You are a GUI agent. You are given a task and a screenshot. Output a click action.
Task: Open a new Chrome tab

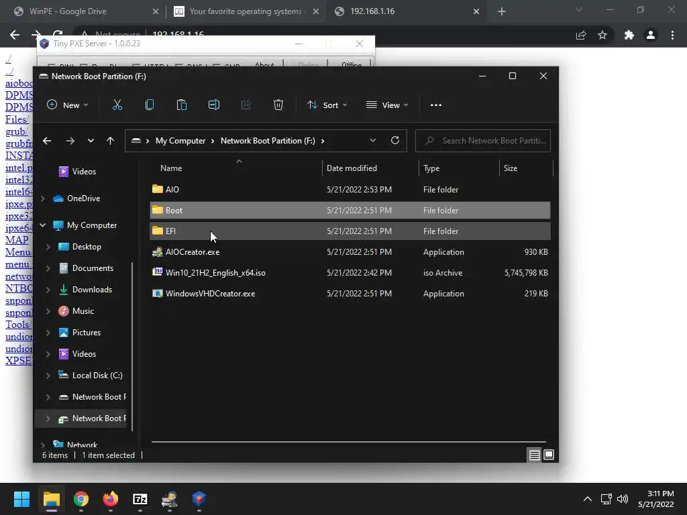pos(502,11)
